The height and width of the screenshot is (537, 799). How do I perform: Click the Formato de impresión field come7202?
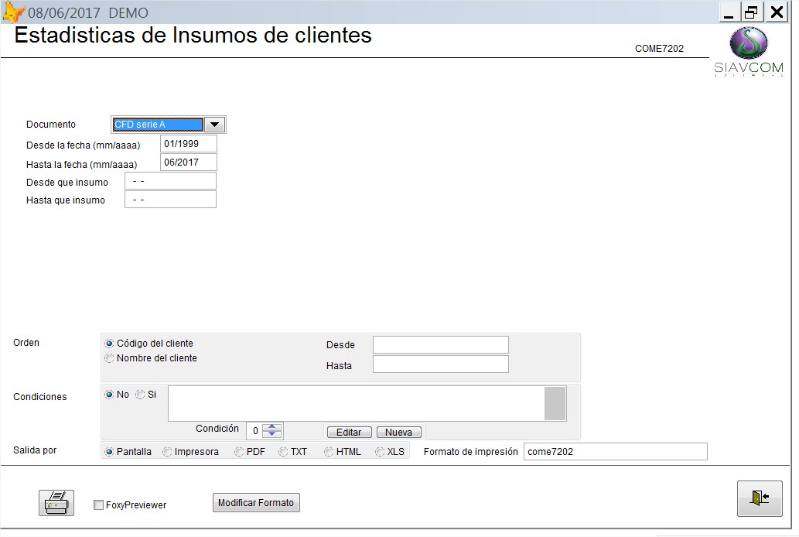616,452
